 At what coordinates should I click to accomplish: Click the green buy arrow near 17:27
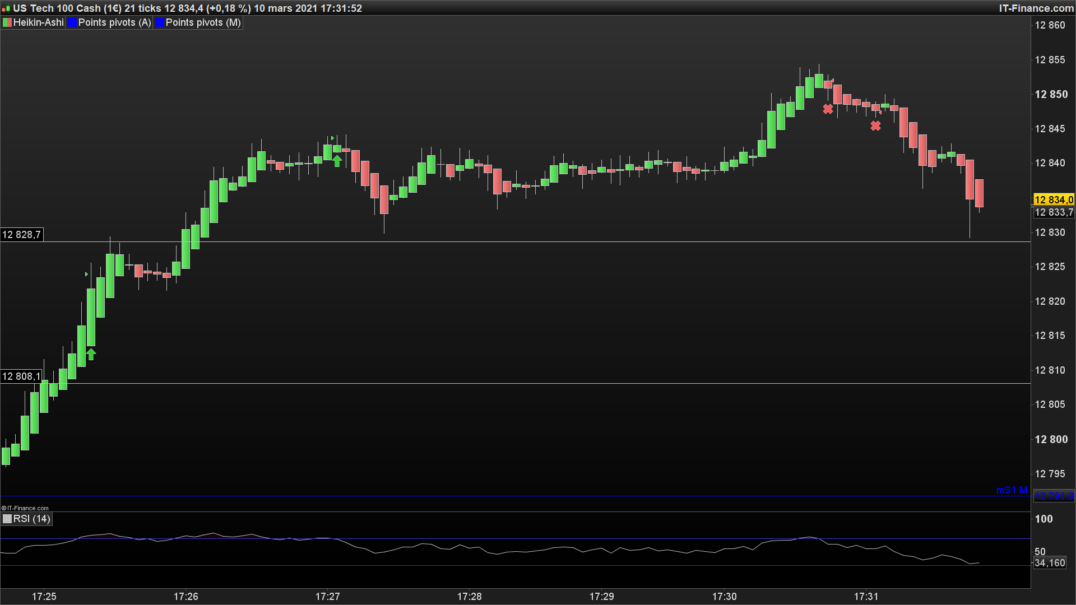click(x=337, y=161)
